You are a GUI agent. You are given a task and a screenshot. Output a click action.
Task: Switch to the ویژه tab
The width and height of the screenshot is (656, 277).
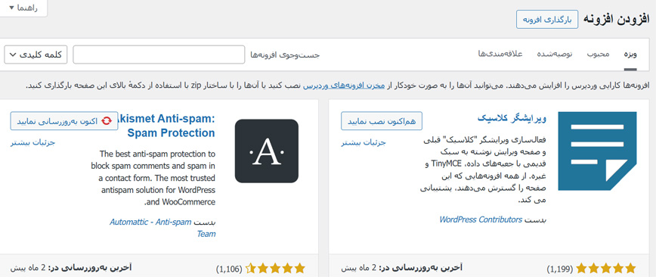click(630, 54)
